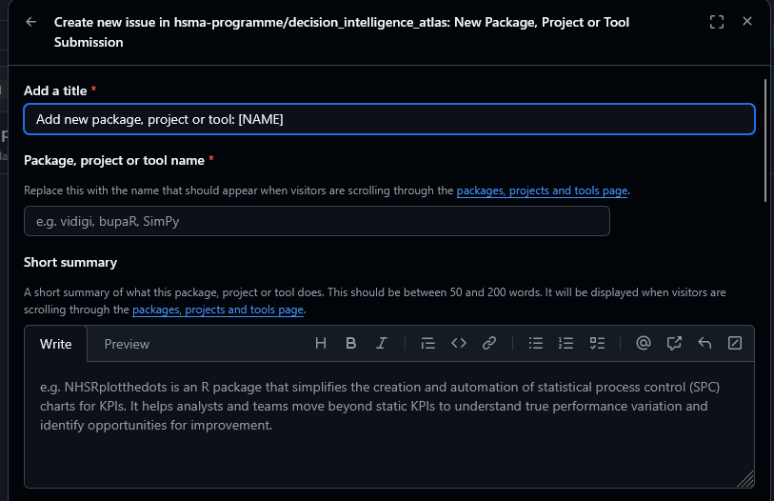Click the package name field with vidigi placeholder
This screenshot has height=501, width=774.
click(x=316, y=221)
